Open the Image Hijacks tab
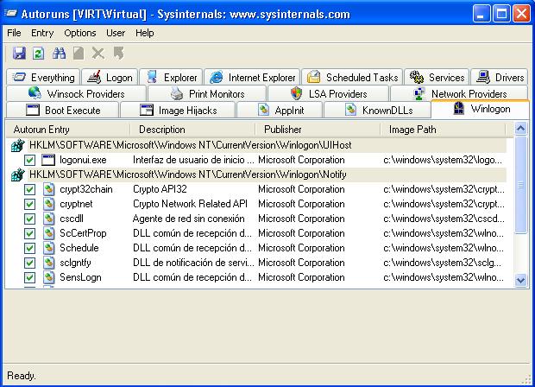 (178, 110)
